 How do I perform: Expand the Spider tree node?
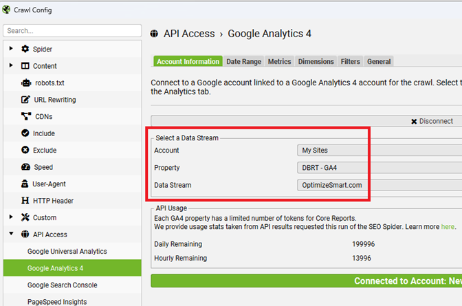[x=11, y=48]
